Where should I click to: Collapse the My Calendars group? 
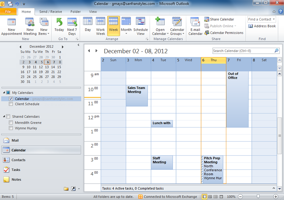click(4, 93)
